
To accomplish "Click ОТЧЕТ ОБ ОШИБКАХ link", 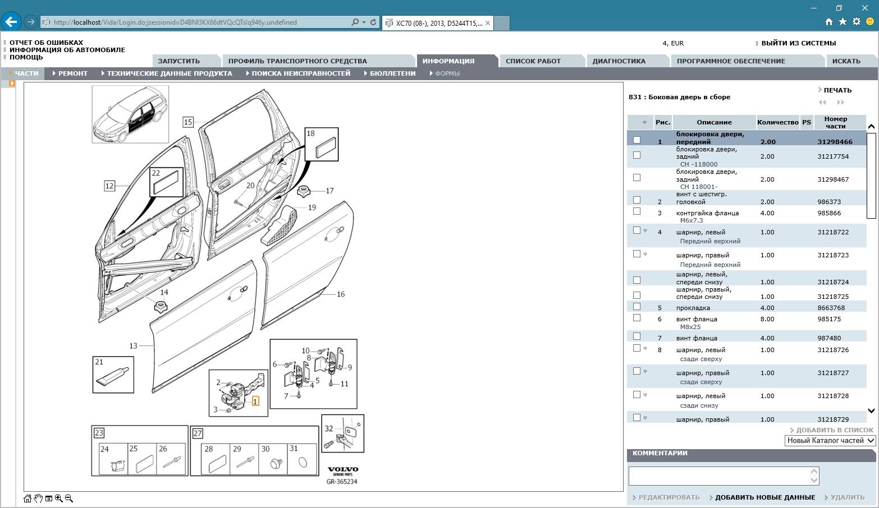I will 46,43.
